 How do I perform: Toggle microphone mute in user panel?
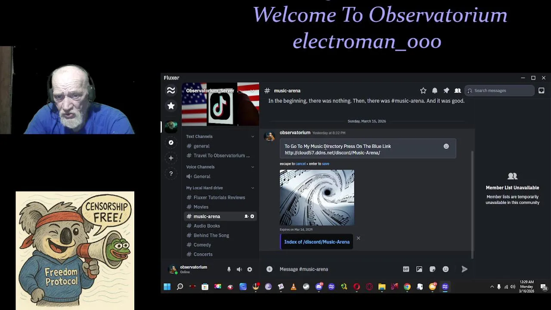point(229,270)
